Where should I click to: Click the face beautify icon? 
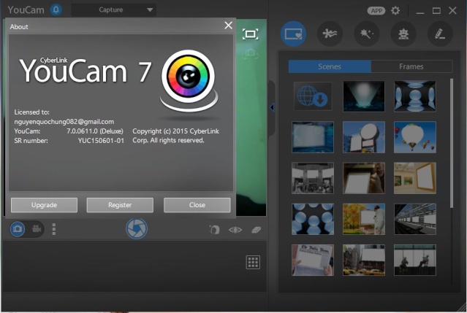pos(214,230)
